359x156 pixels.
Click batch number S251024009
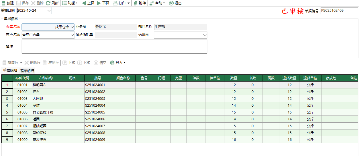click(x=98, y=139)
